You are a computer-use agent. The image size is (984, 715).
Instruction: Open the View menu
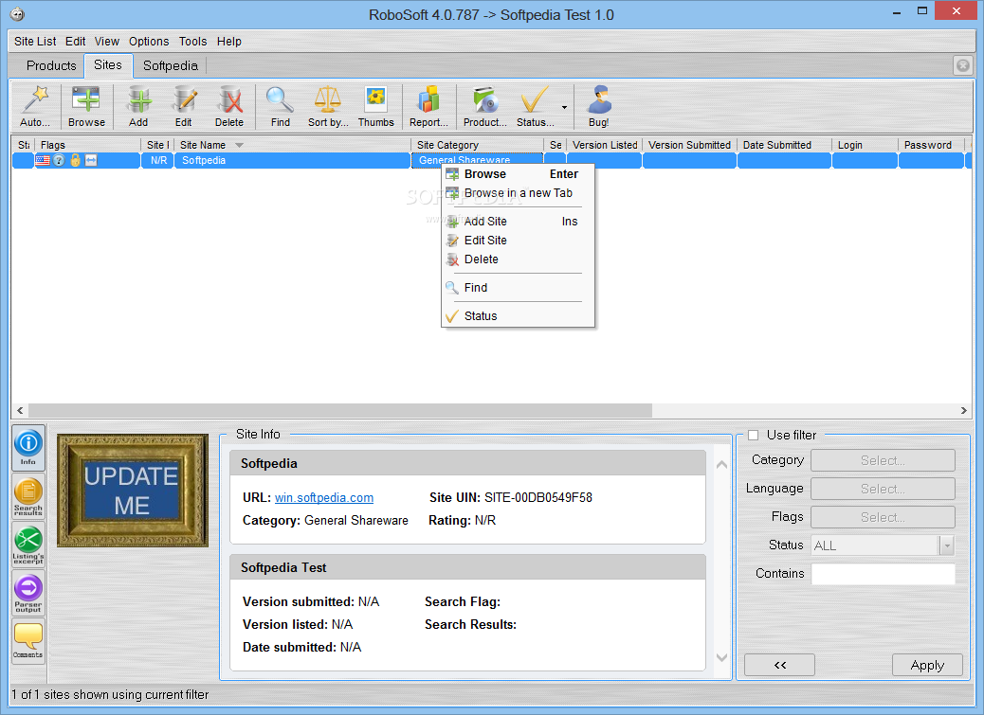tap(107, 42)
